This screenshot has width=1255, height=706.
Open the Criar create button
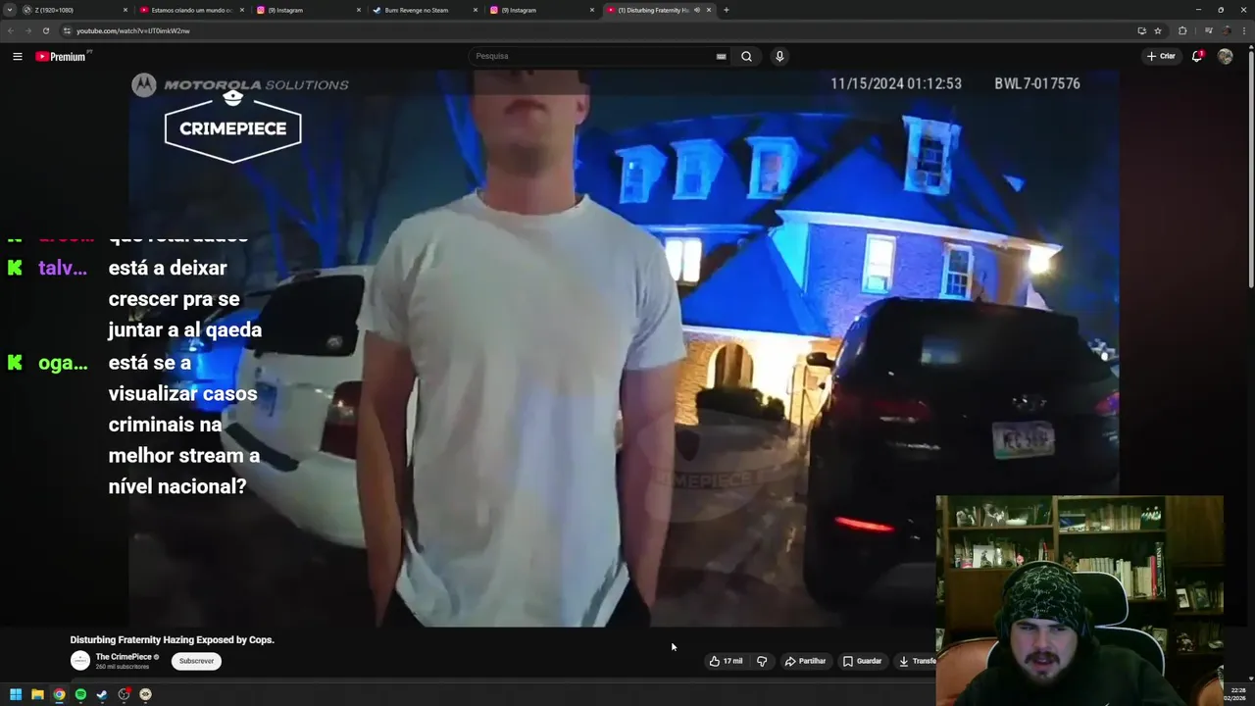click(x=1161, y=56)
